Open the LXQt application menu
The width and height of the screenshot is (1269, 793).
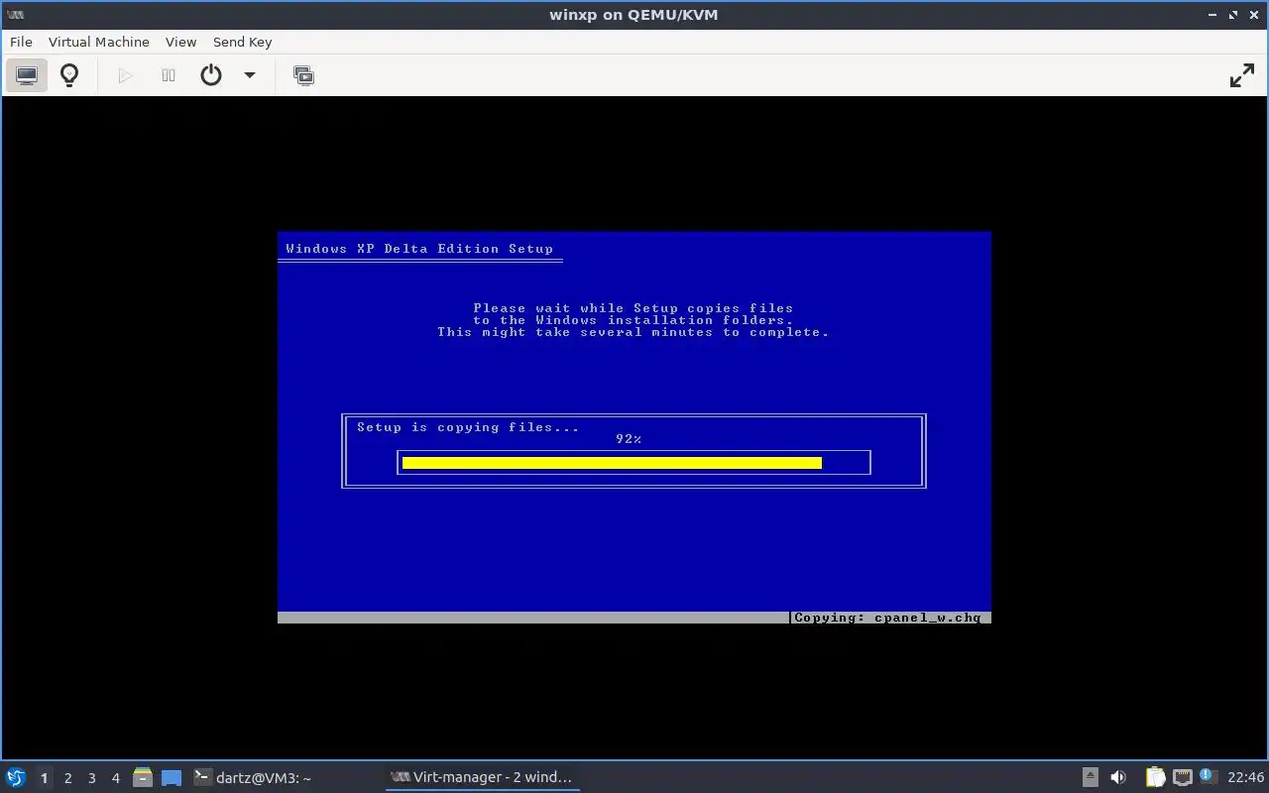click(16, 777)
